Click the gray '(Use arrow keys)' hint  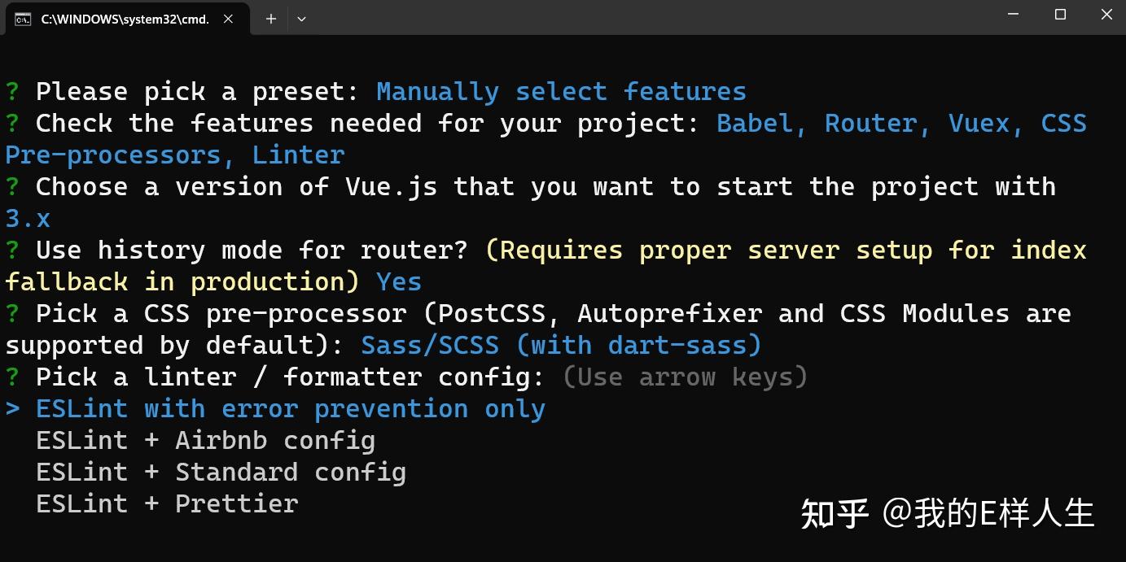tap(685, 377)
